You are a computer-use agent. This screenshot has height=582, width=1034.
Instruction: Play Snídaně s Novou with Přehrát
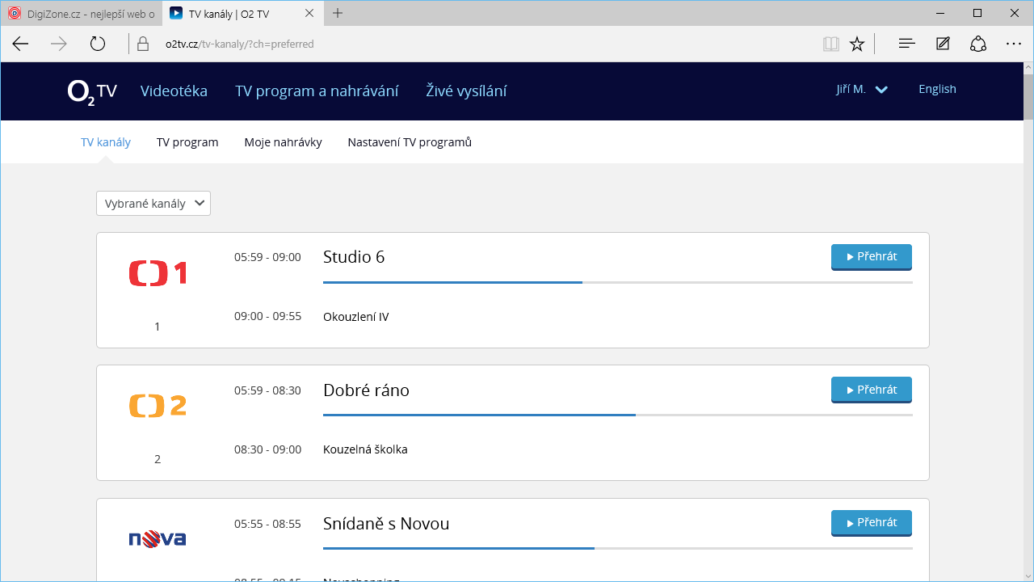pyautogui.click(x=872, y=523)
